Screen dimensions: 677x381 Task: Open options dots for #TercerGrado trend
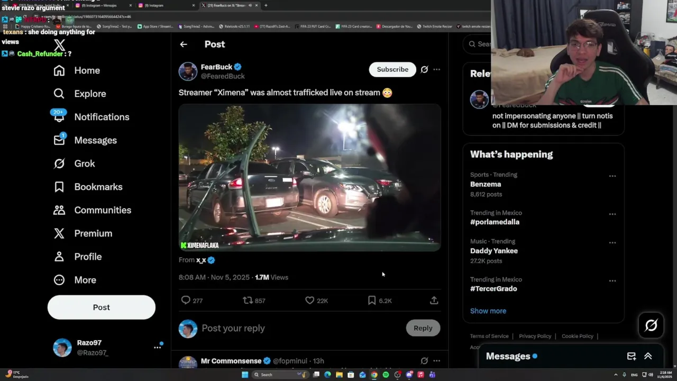[x=612, y=281]
